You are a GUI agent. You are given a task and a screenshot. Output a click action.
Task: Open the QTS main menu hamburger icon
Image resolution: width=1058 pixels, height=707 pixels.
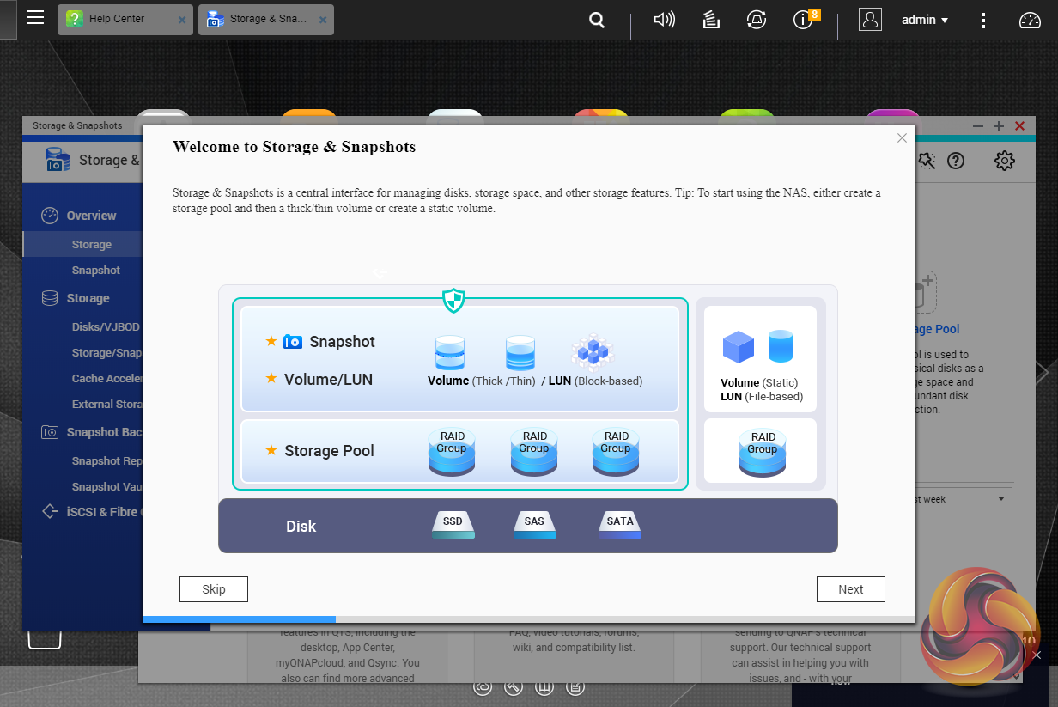pos(35,18)
